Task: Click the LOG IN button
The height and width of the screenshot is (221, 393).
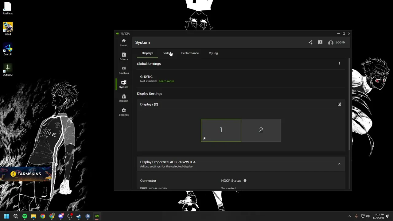Action: click(340, 42)
